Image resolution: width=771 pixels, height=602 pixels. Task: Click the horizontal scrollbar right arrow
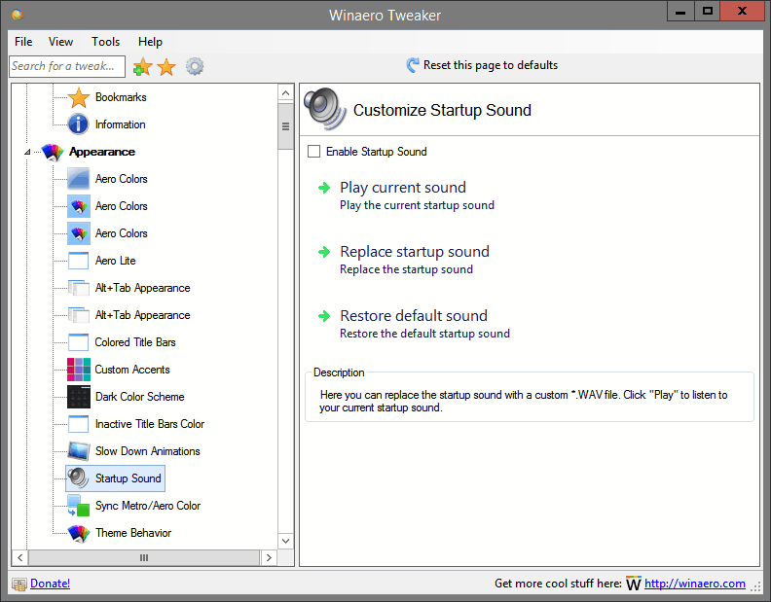pos(269,558)
